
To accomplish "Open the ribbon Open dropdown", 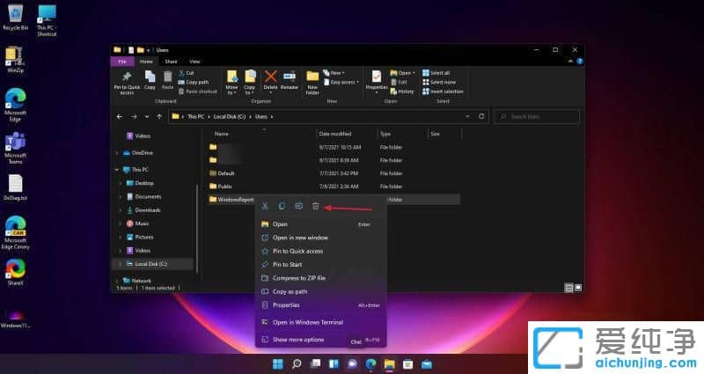I will (403, 73).
